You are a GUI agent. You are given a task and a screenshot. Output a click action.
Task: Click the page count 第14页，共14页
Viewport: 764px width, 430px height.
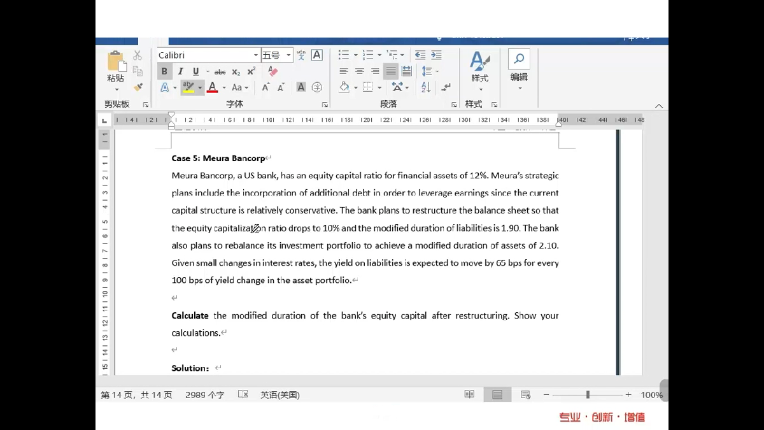tap(136, 395)
